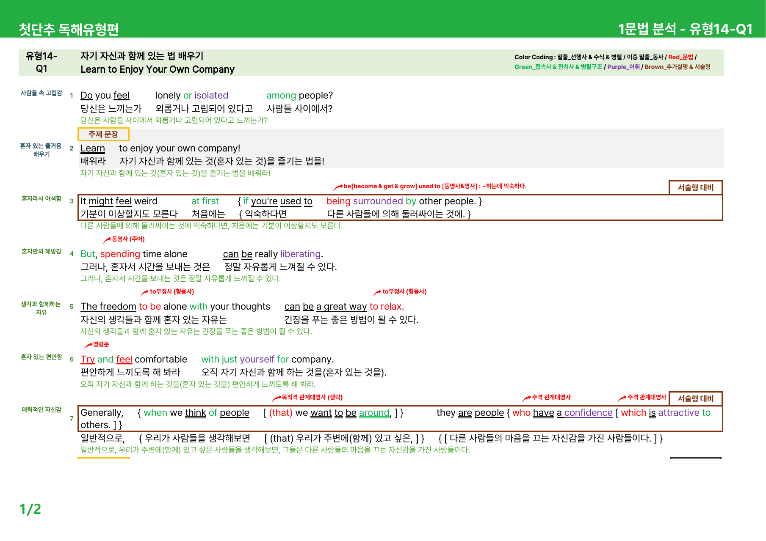The width and height of the screenshot is (766, 541).
Task: Click the '유형14- Q1' label in the title bar
Action: coord(41,62)
